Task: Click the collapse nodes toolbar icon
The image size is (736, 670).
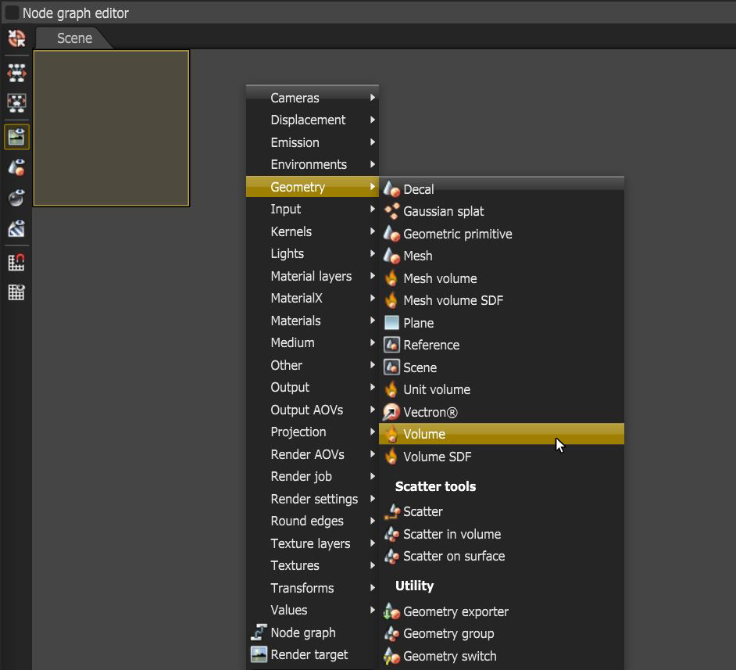Action: click(16, 103)
